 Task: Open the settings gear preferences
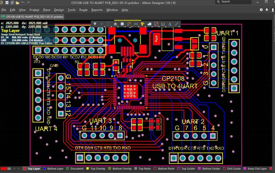261,10
